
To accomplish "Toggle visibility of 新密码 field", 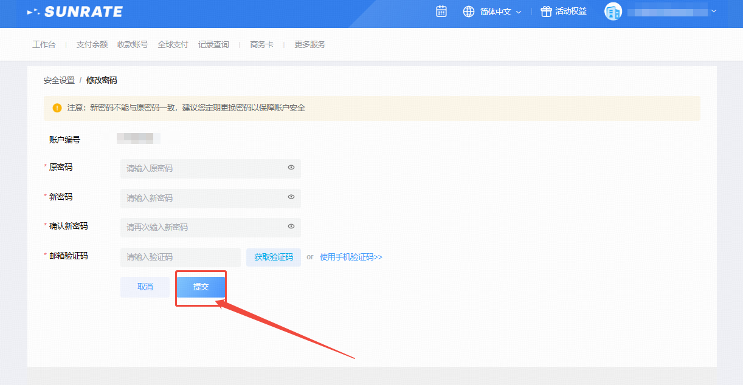I will pos(291,197).
